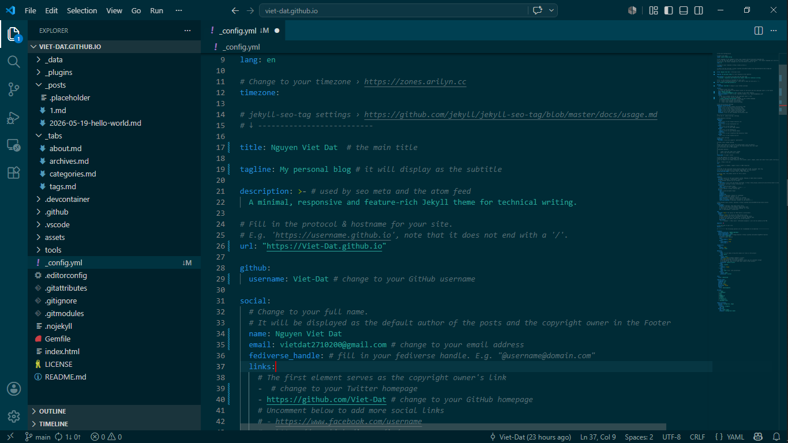
Task: Go back using the navigation arrow
Action: 235,10
